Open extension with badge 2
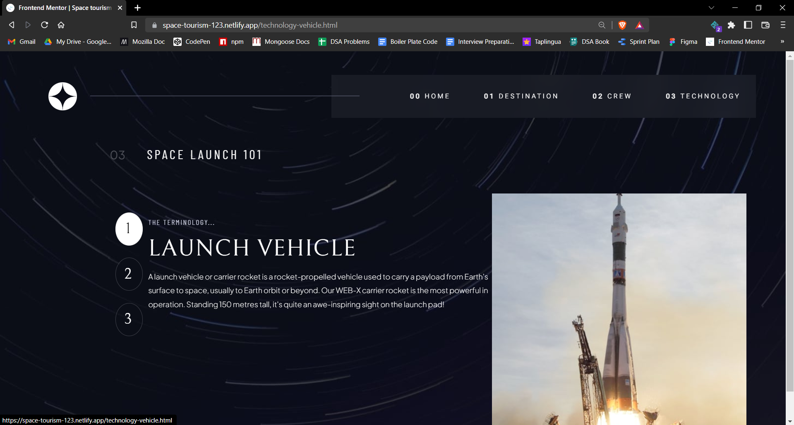 click(715, 26)
